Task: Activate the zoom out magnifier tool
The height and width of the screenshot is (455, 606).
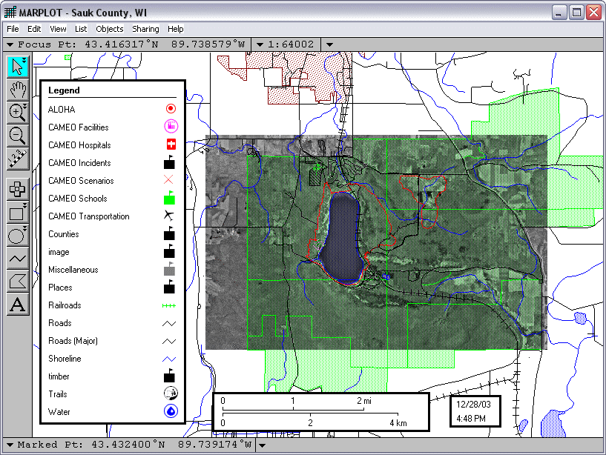Action: click(18, 136)
